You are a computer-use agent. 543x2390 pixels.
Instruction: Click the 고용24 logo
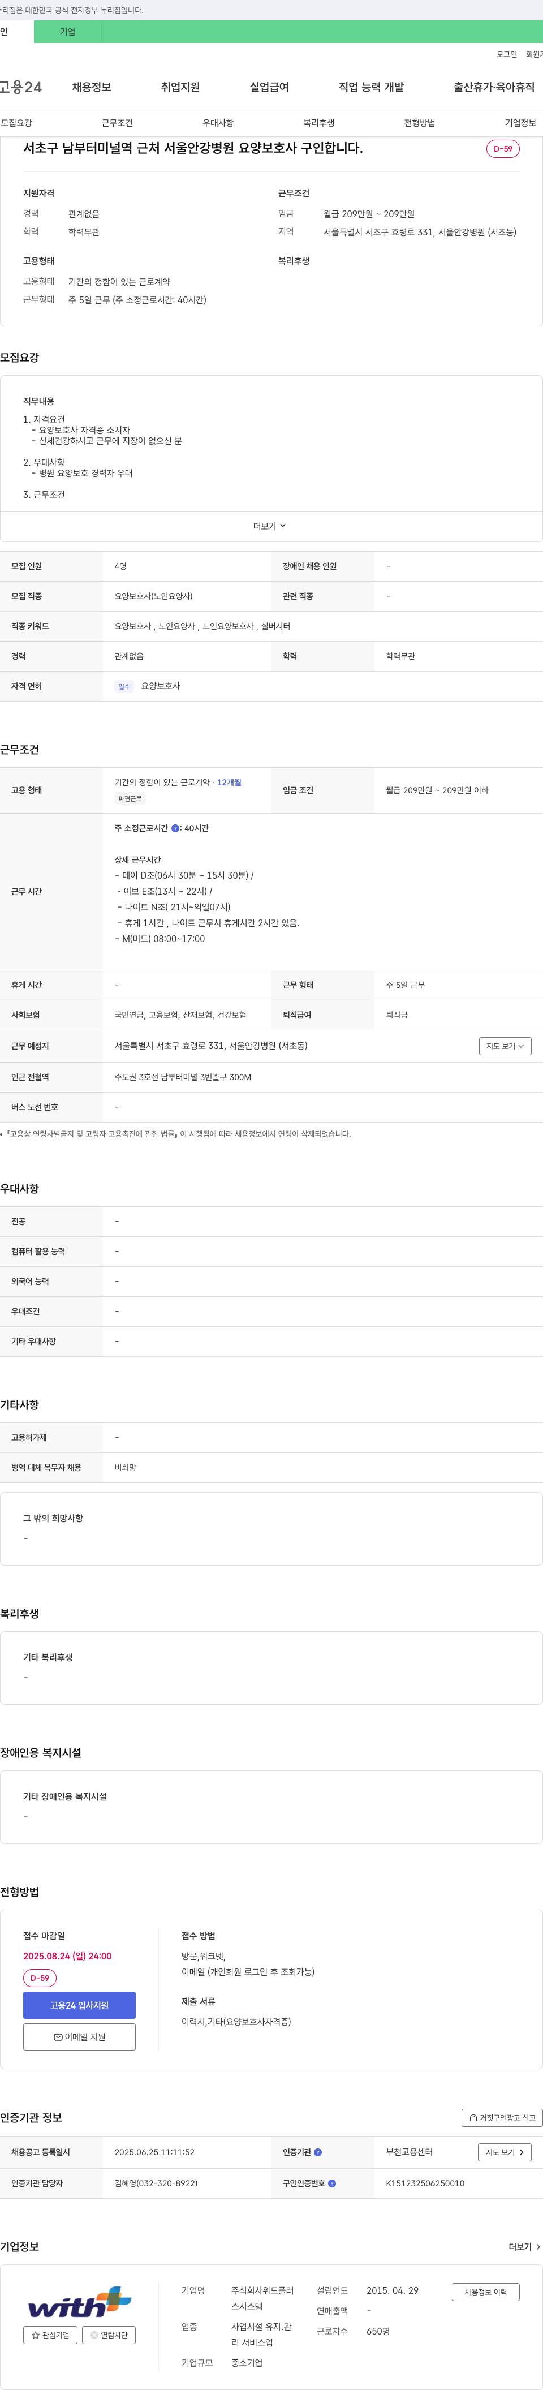point(20,87)
